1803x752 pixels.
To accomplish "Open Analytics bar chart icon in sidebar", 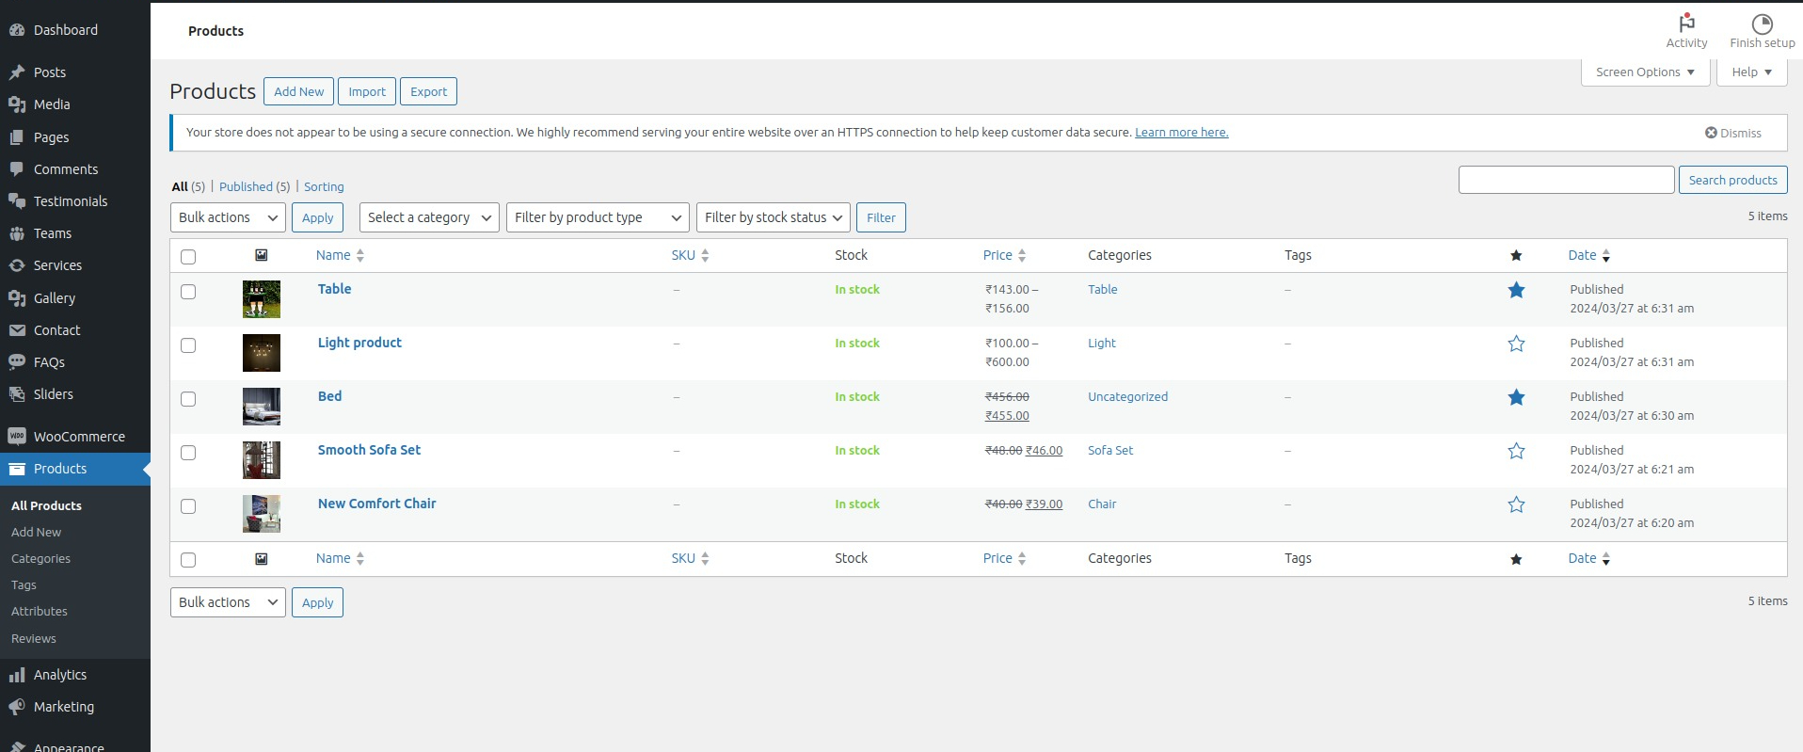I will tap(17, 675).
